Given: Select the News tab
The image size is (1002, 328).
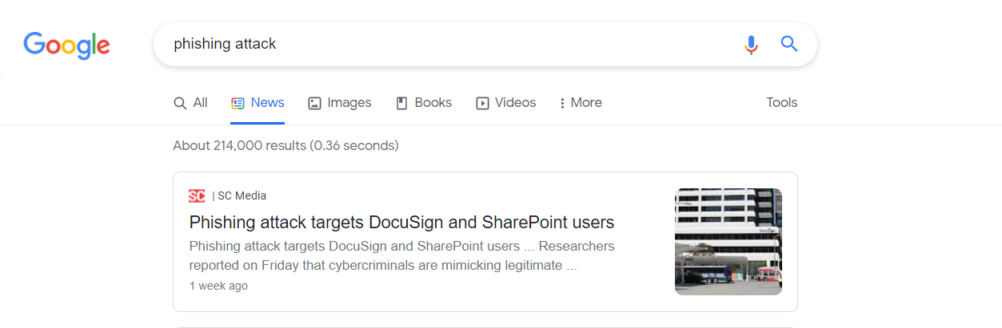Looking at the screenshot, I should 257,103.
